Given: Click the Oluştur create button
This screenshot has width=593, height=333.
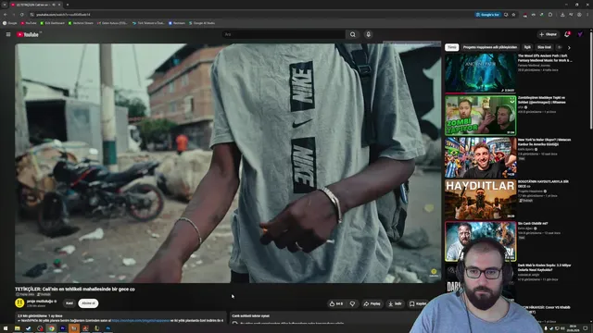Looking at the screenshot, I should 549,34.
